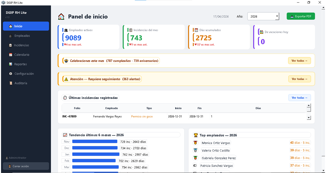326x173 pixels.
Task: Click the Auditoría scroll icon in sidebar
Action: (x=10, y=83)
